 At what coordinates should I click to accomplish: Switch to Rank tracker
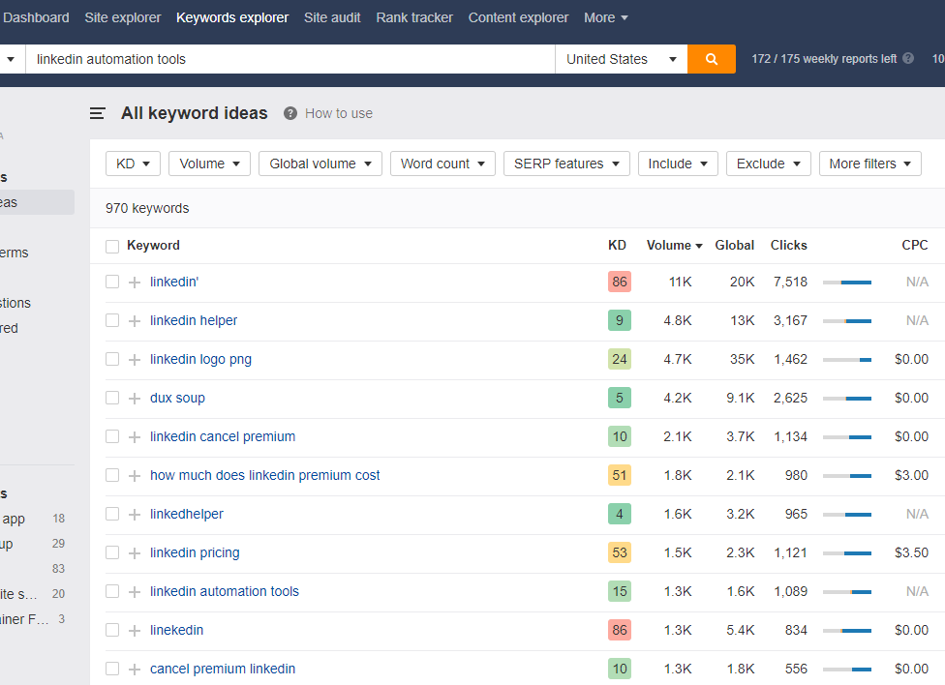(414, 18)
